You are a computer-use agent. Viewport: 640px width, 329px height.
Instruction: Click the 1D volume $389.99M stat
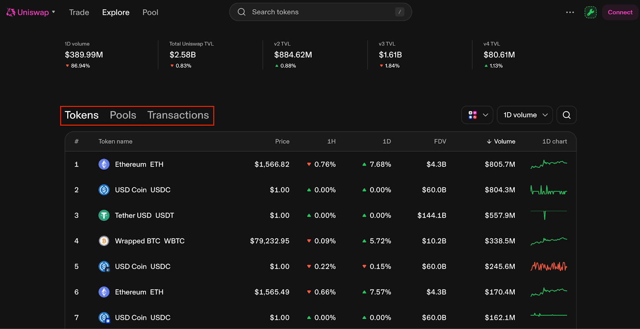pyautogui.click(x=84, y=55)
